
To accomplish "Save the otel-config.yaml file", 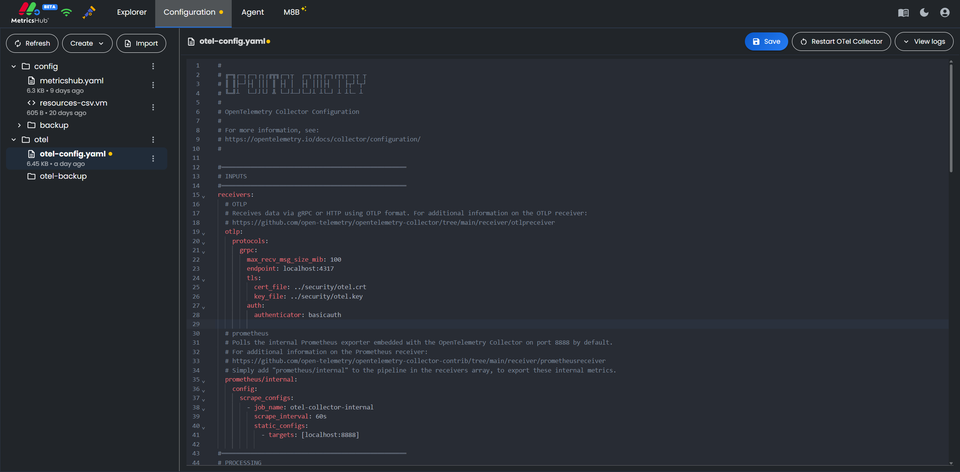I will (766, 41).
